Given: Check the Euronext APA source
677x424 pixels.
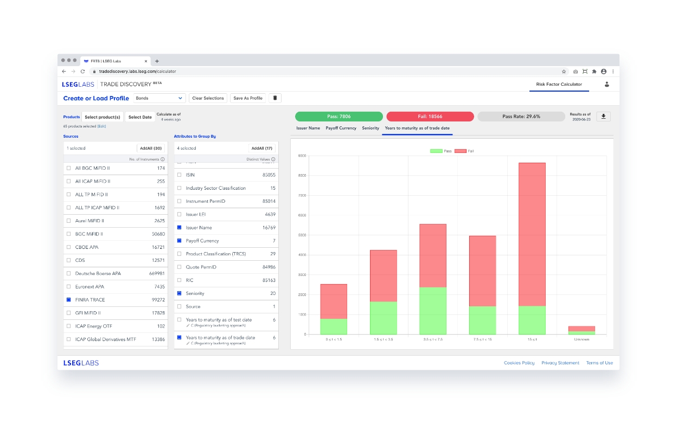Looking at the screenshot, I should coord(69,286).
